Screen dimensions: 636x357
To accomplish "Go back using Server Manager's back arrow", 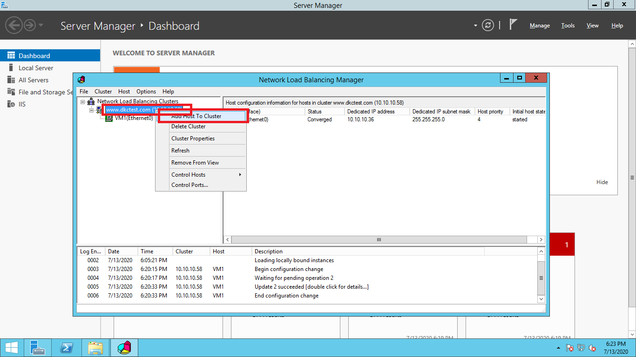I will [x=14, y=25].
